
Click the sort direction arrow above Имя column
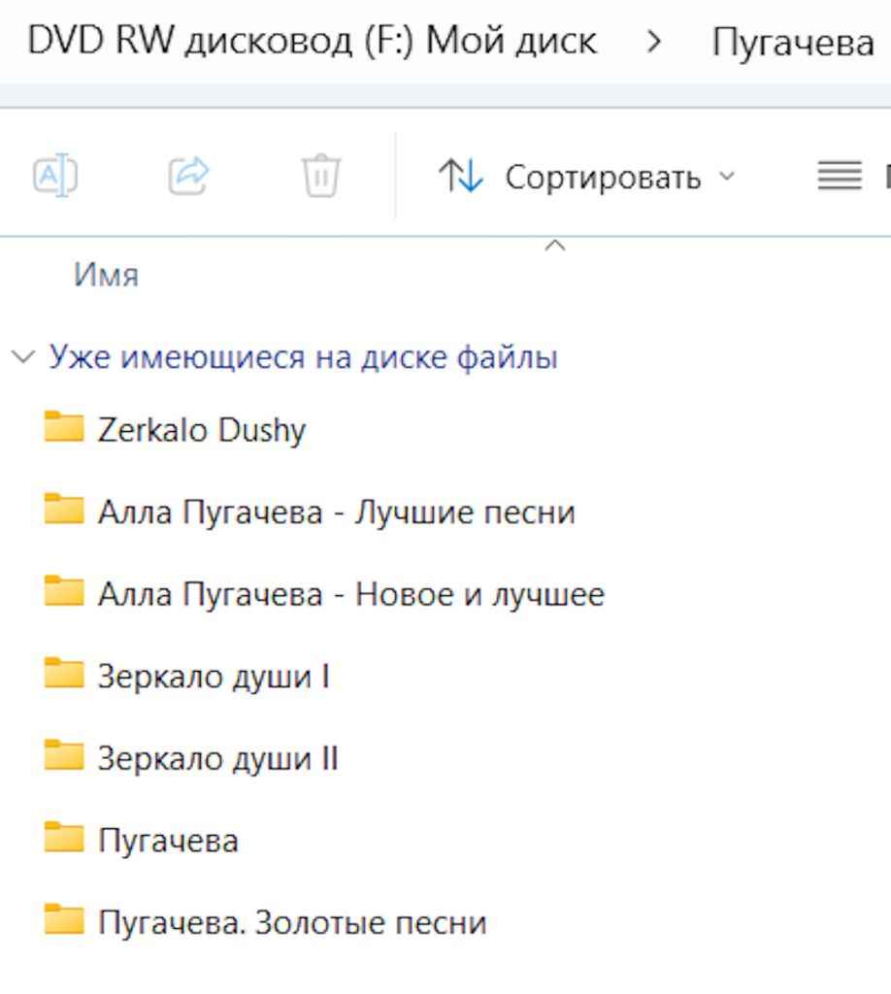pos(554,246)
